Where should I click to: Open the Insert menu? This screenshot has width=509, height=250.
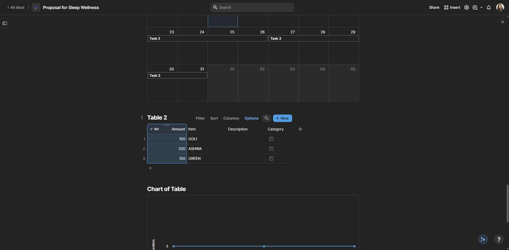click(452, 7)
